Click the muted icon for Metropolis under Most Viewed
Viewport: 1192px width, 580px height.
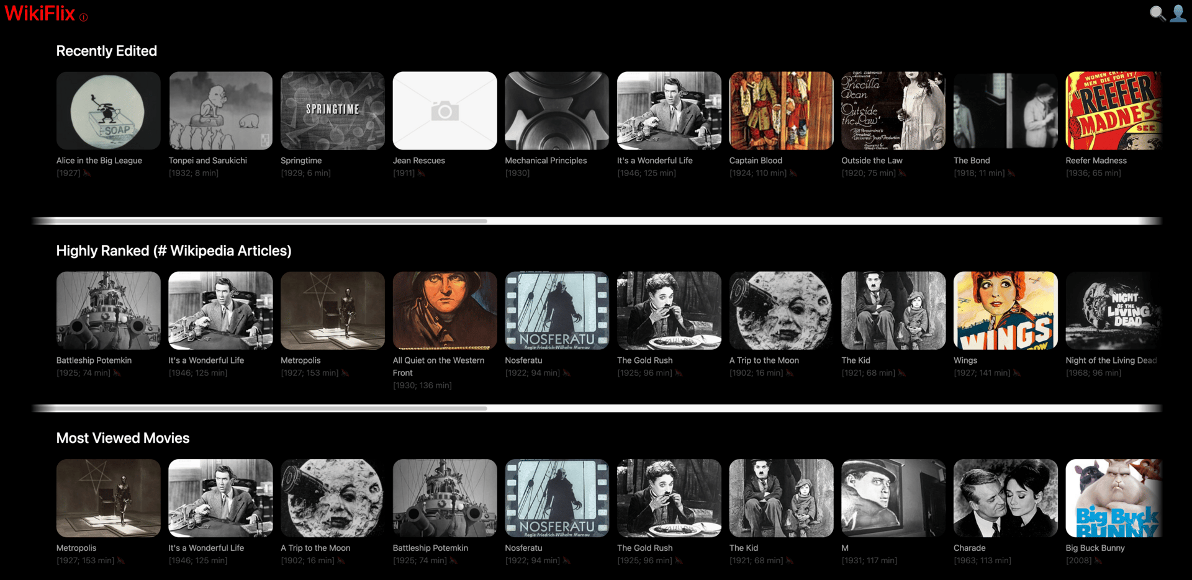[x=120, y=561]
